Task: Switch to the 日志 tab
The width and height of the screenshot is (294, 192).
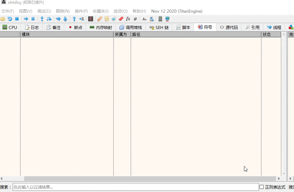Action: click(32, 28)
